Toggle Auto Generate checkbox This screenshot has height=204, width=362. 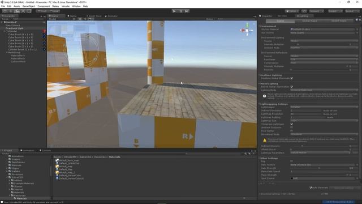(x=311, y=188)
